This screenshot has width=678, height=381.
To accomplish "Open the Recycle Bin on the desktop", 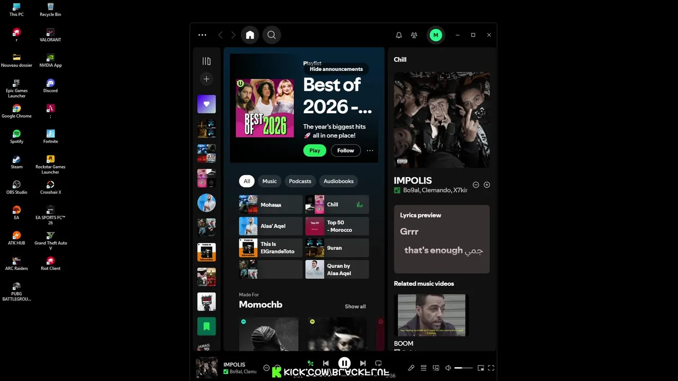I will (50, 10).
